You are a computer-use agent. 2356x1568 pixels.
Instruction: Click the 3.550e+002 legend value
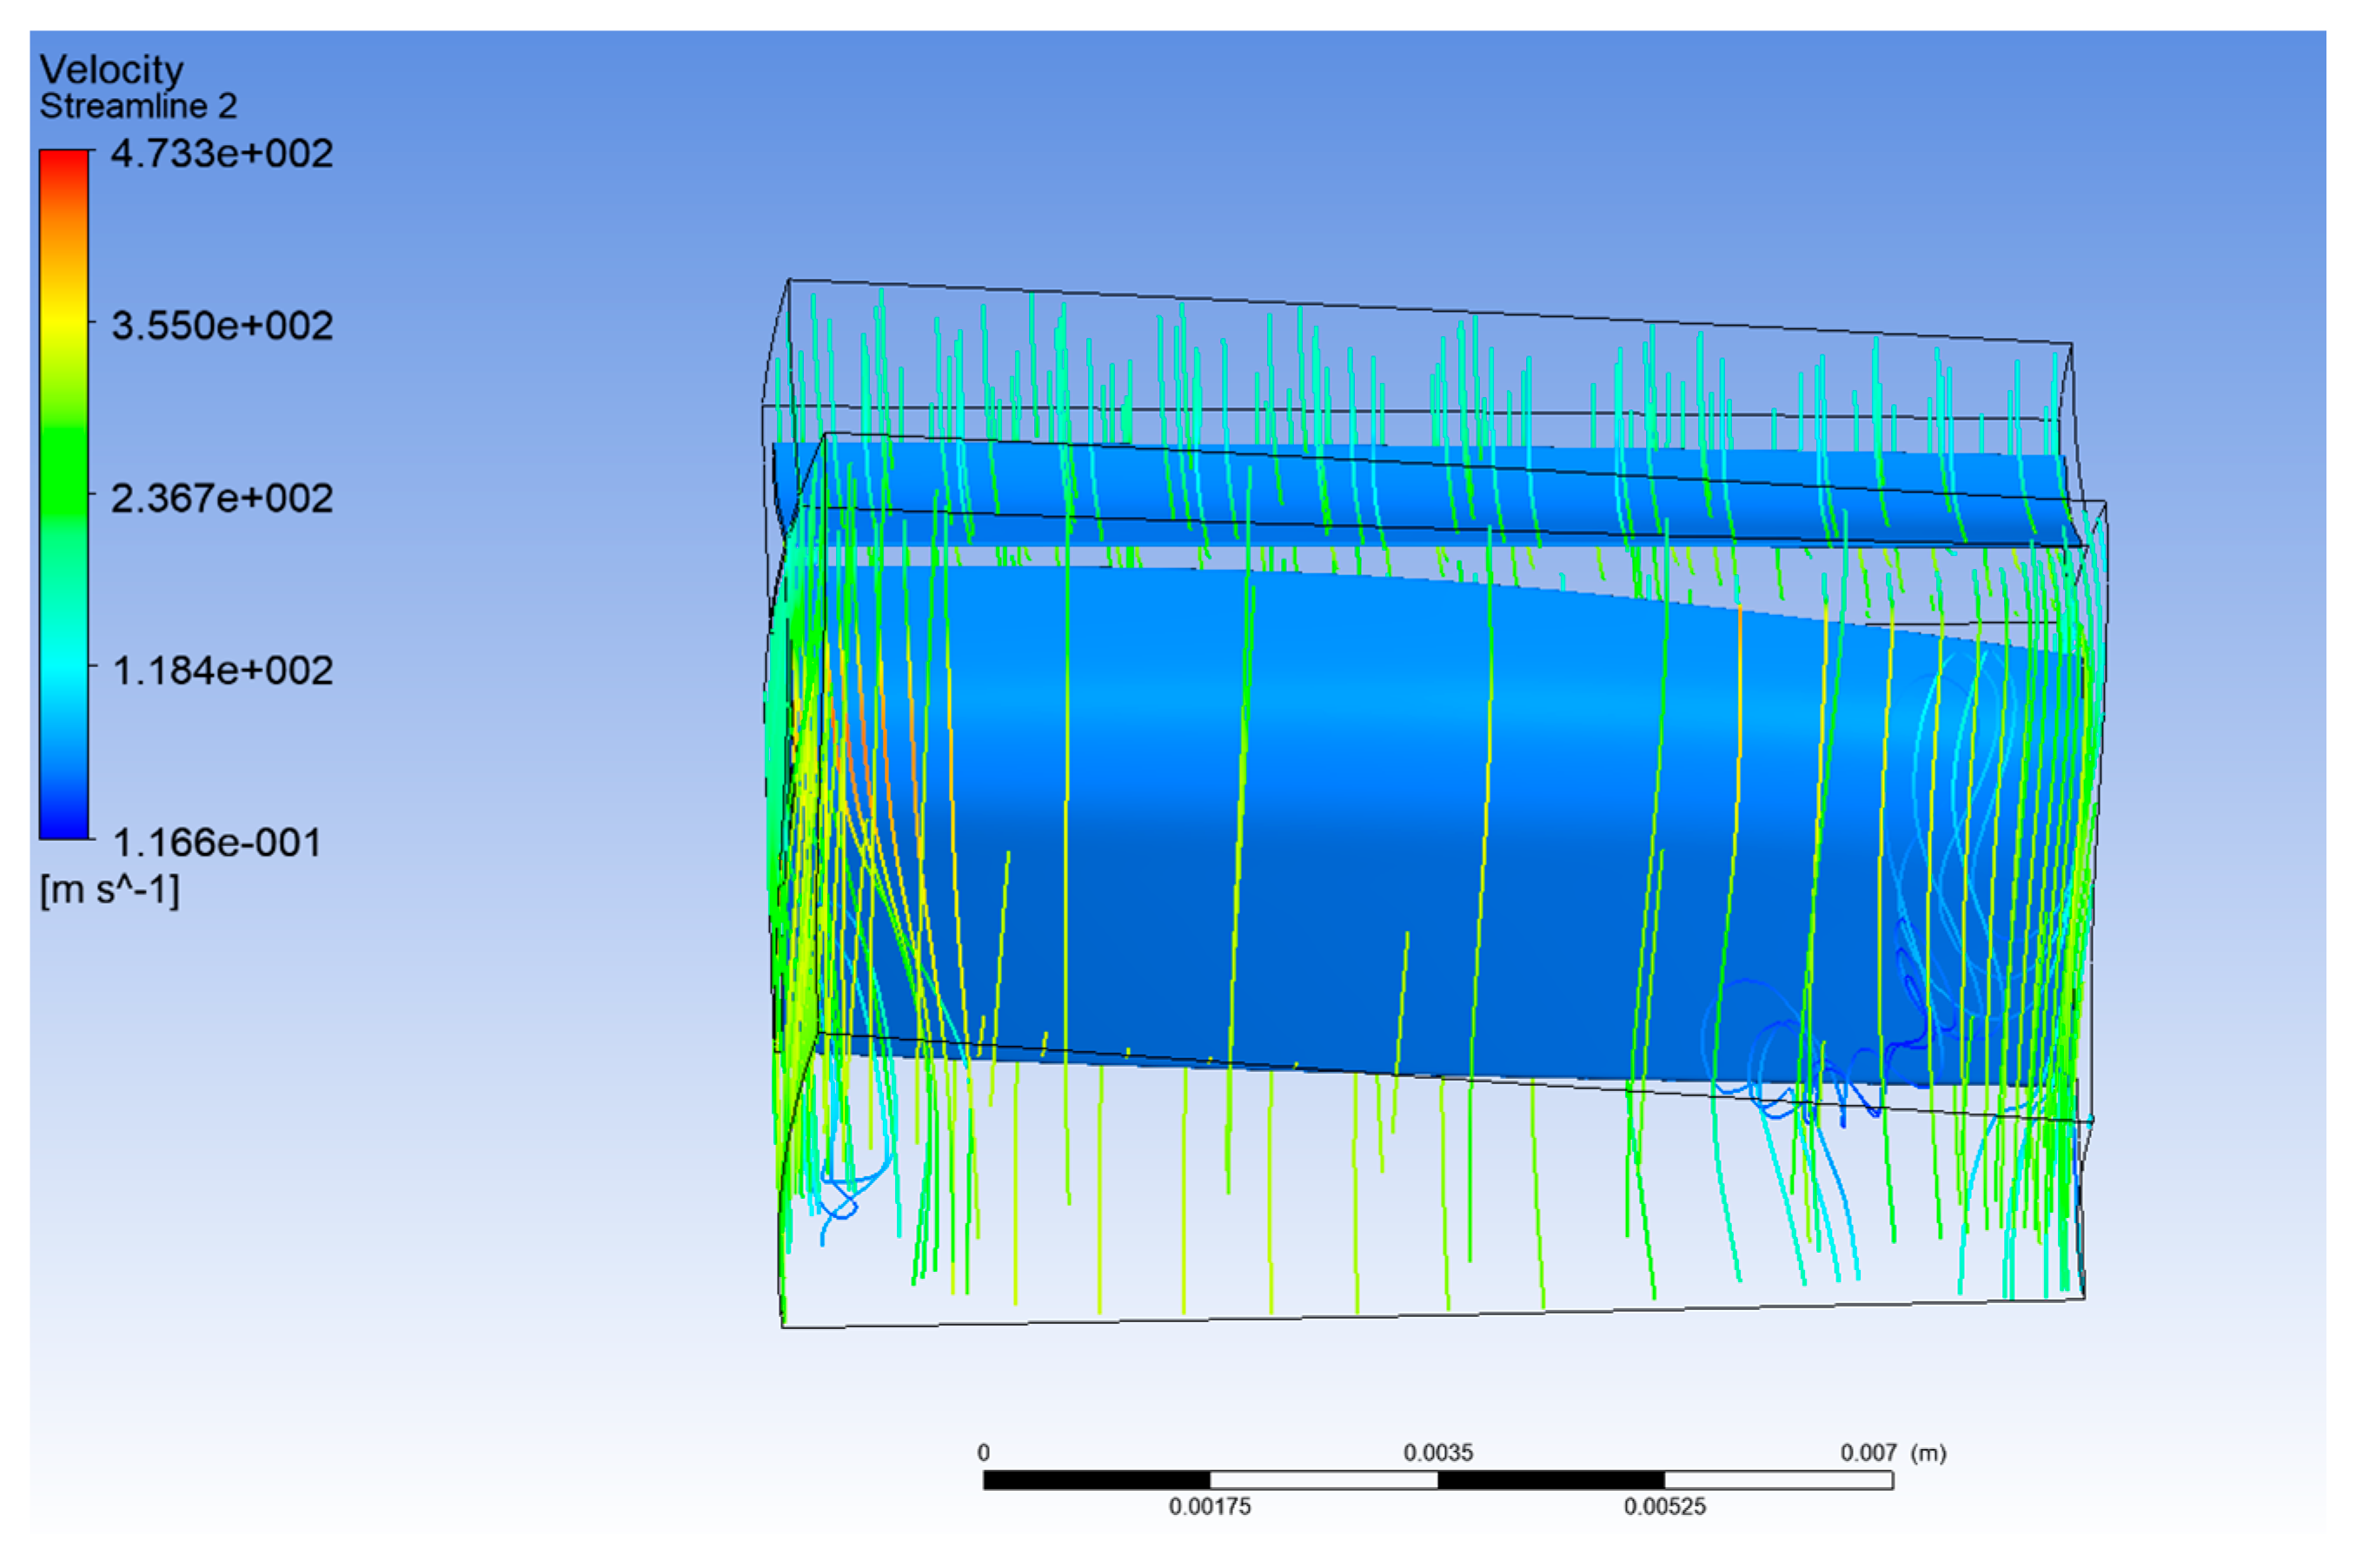pyautogui.click(x=221, y=325)
